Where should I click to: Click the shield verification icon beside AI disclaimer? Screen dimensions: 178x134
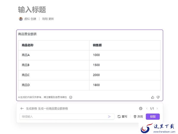71,97
